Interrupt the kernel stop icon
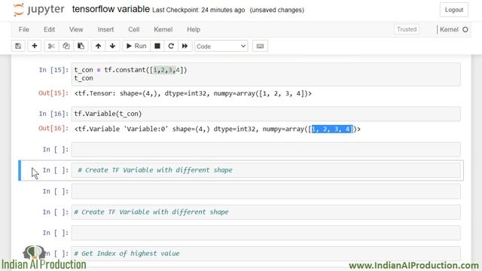This screenshot has height=271, width=482. coord(157,46)
